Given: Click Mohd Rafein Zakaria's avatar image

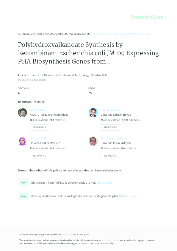Looking at the screenshot, I should coord(93,141).
